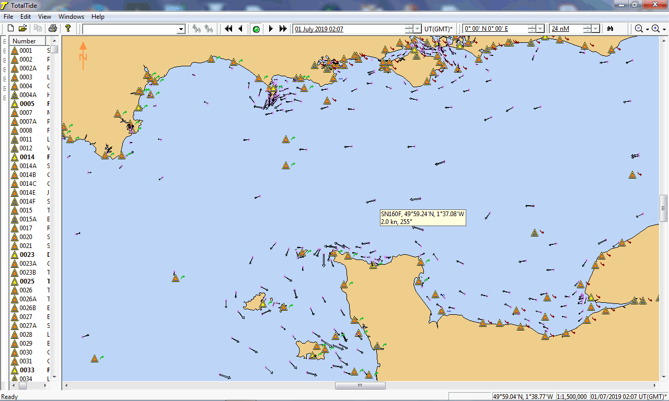Jump forward with the double-right arrow
This screenshot has width=669, height=401.
(x=283, y=29)
